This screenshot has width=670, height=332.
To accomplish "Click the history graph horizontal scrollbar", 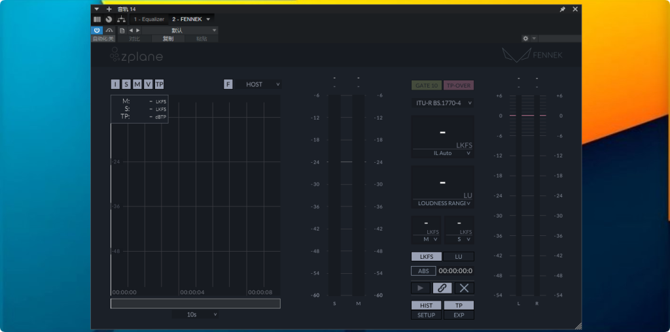I will 195,303.
